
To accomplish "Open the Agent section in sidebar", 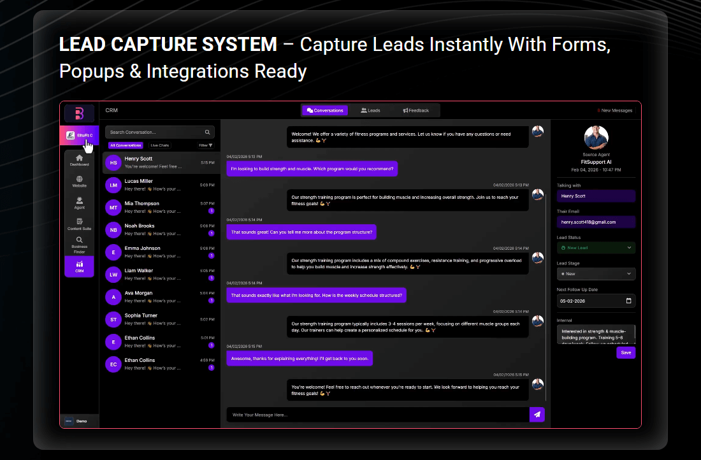I will pos(79,203).
